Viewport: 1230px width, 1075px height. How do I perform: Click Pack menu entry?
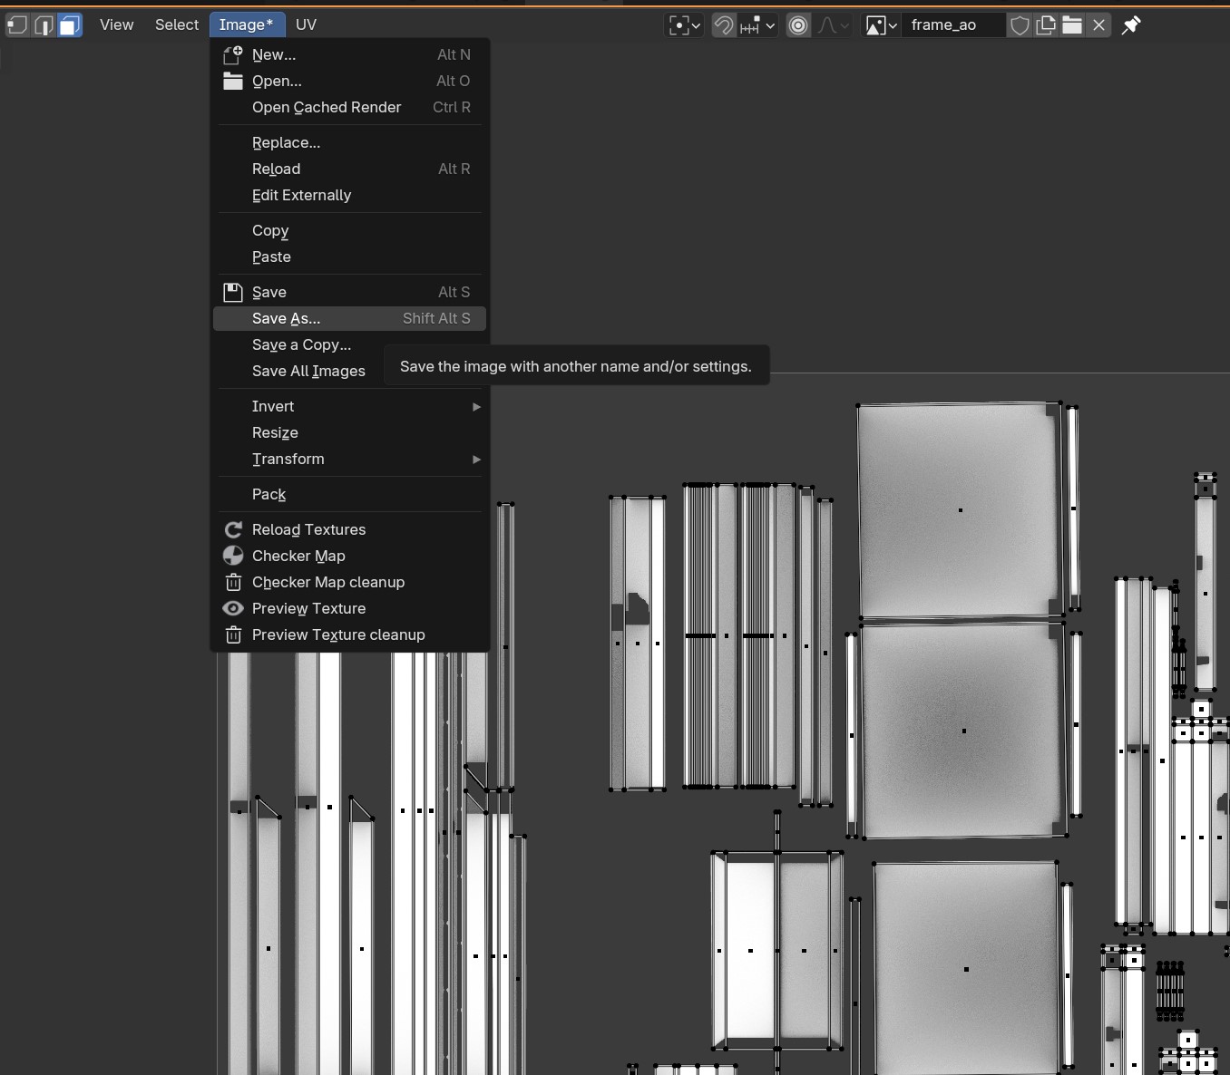[349, 494]
